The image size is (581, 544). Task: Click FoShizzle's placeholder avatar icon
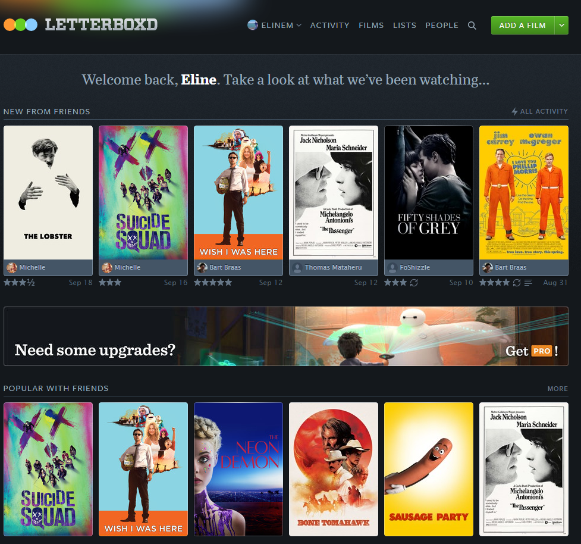(392, 267)
